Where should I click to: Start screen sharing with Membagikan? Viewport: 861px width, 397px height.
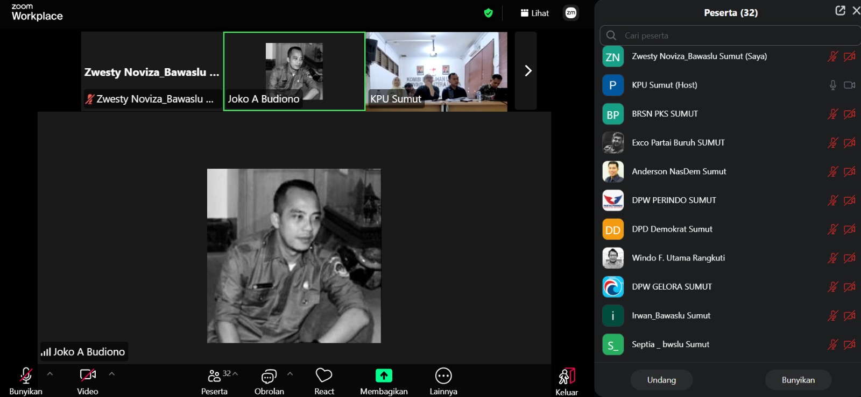coord(384,381)
